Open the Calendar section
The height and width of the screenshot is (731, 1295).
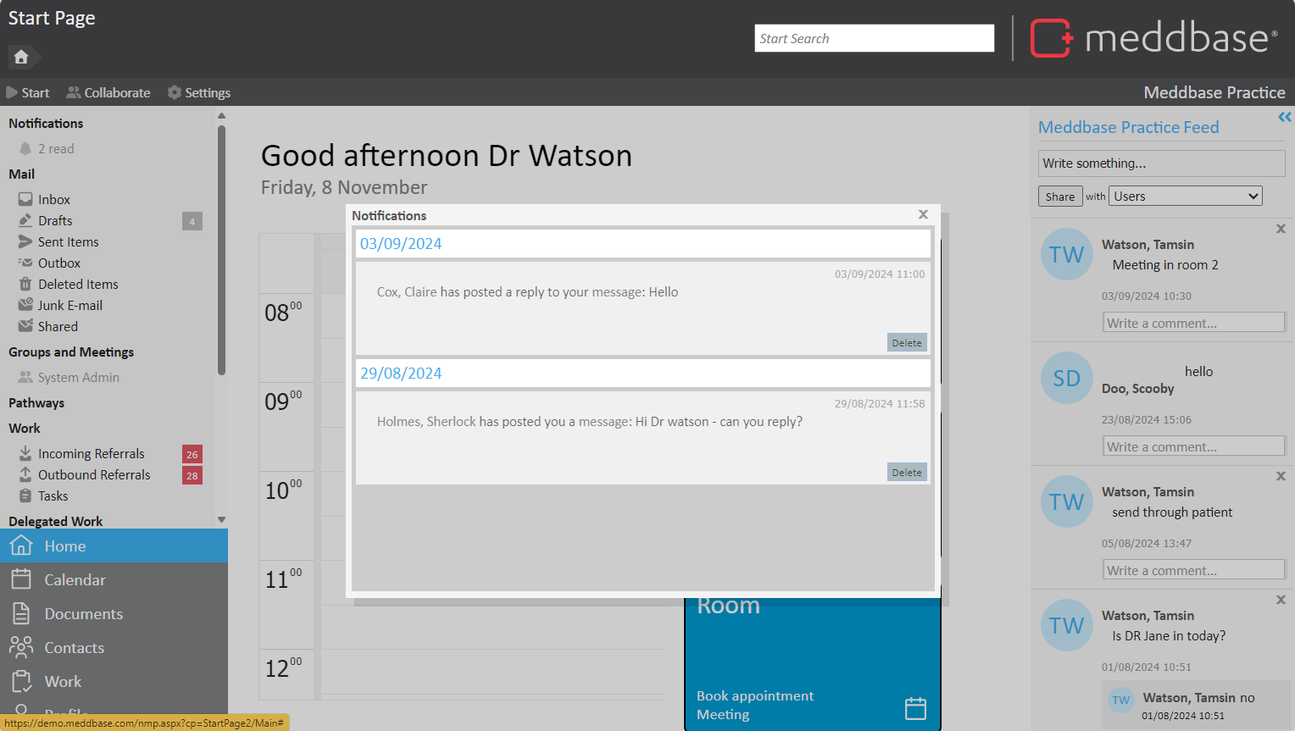[75, 580]
